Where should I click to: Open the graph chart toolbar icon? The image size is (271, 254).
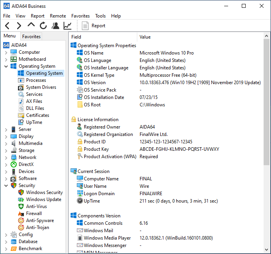coord(67,26)
